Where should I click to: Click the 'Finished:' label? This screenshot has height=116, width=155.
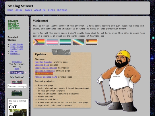pos(40,59)
